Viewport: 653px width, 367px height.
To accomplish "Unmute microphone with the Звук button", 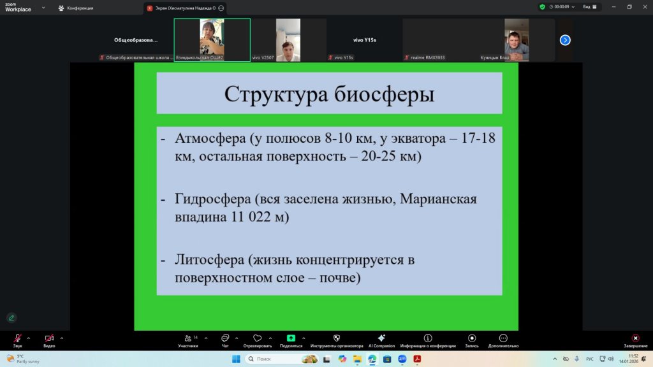I will click(17, 338).
